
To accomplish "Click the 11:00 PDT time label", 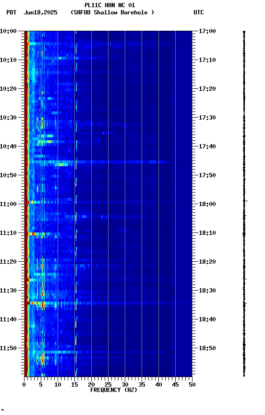I will pos(8,204).
